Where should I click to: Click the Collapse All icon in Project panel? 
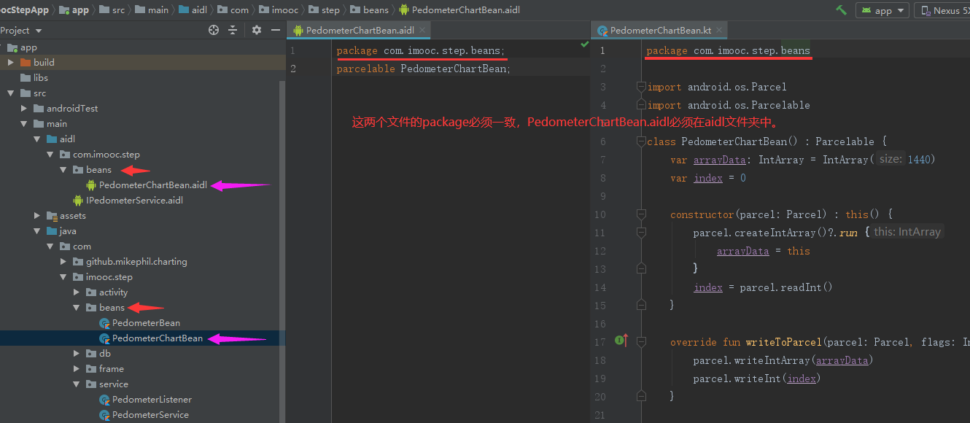(232, 30)
